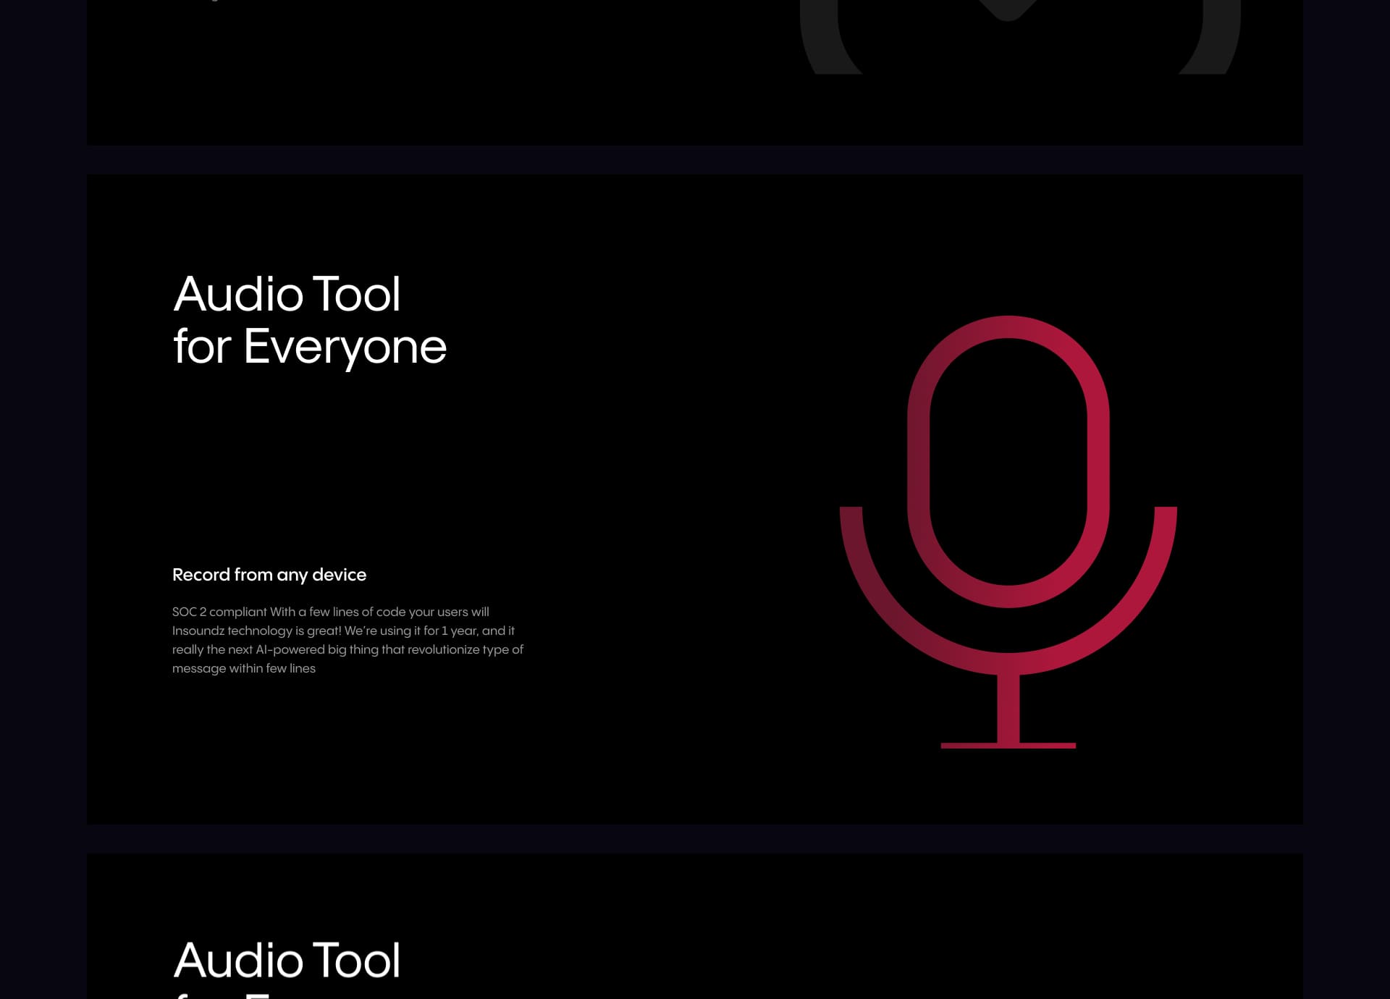Screen dimensions: 1390x999
Task: Click the word "revolutionize" in the paragraph
Action: click(443, 649)
